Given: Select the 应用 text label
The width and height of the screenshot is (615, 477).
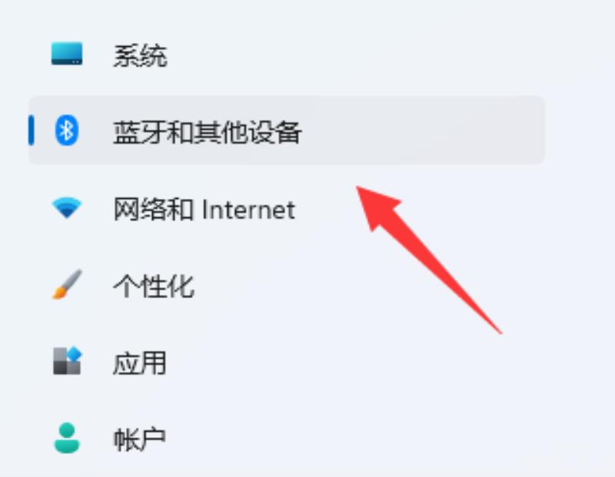Looking at the screenshot, I should click(x=140, y=363).
